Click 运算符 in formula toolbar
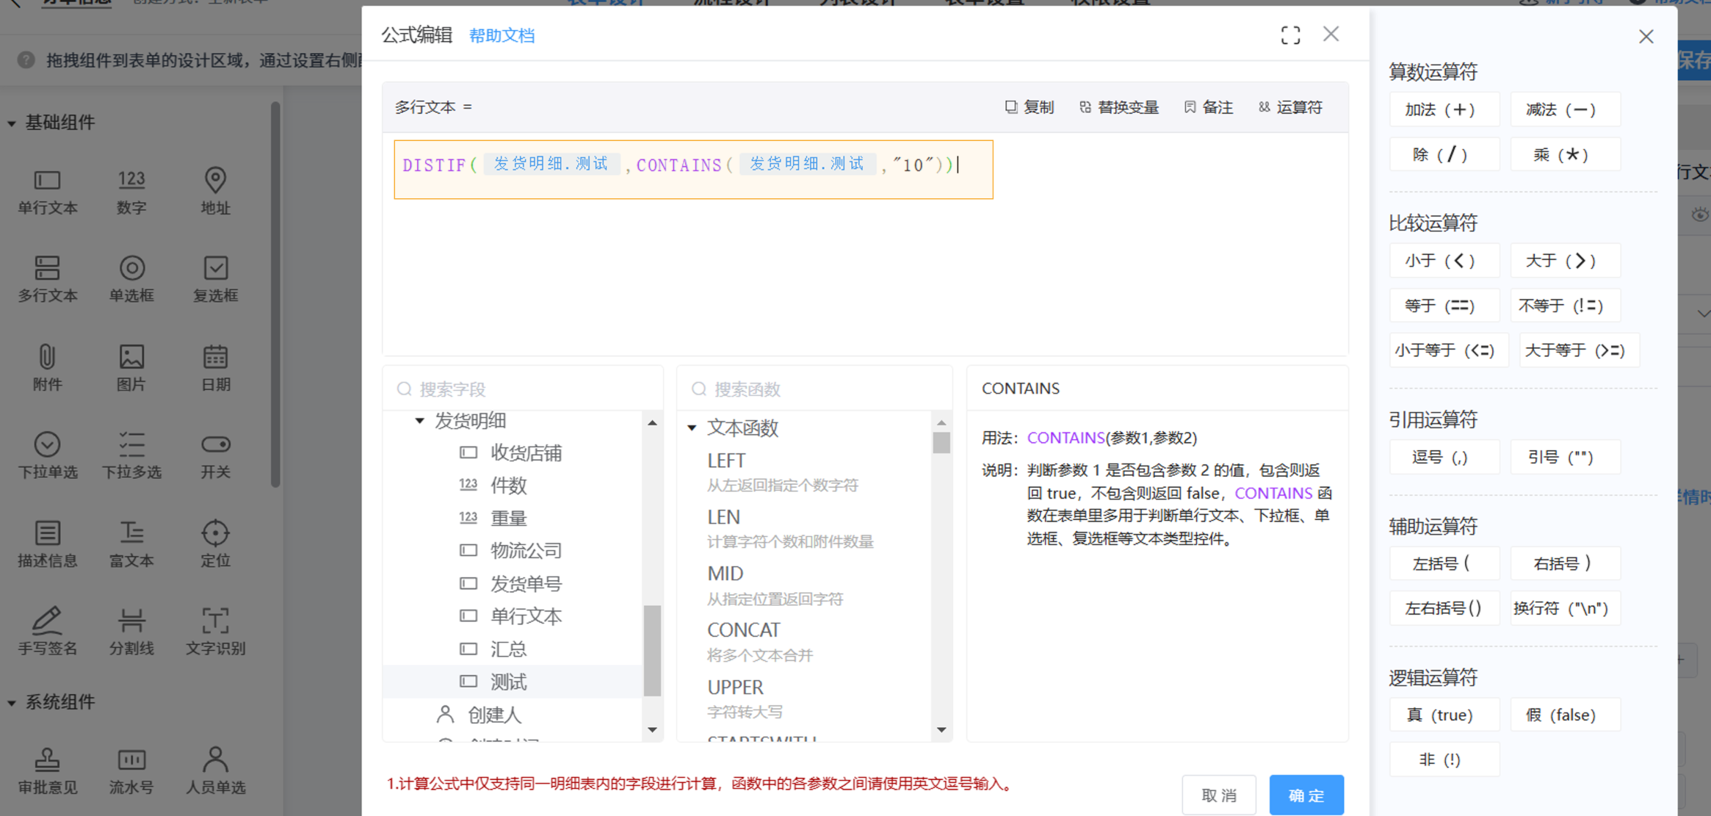Screen dimensions: 1711x816 [x=1291, y=107]
